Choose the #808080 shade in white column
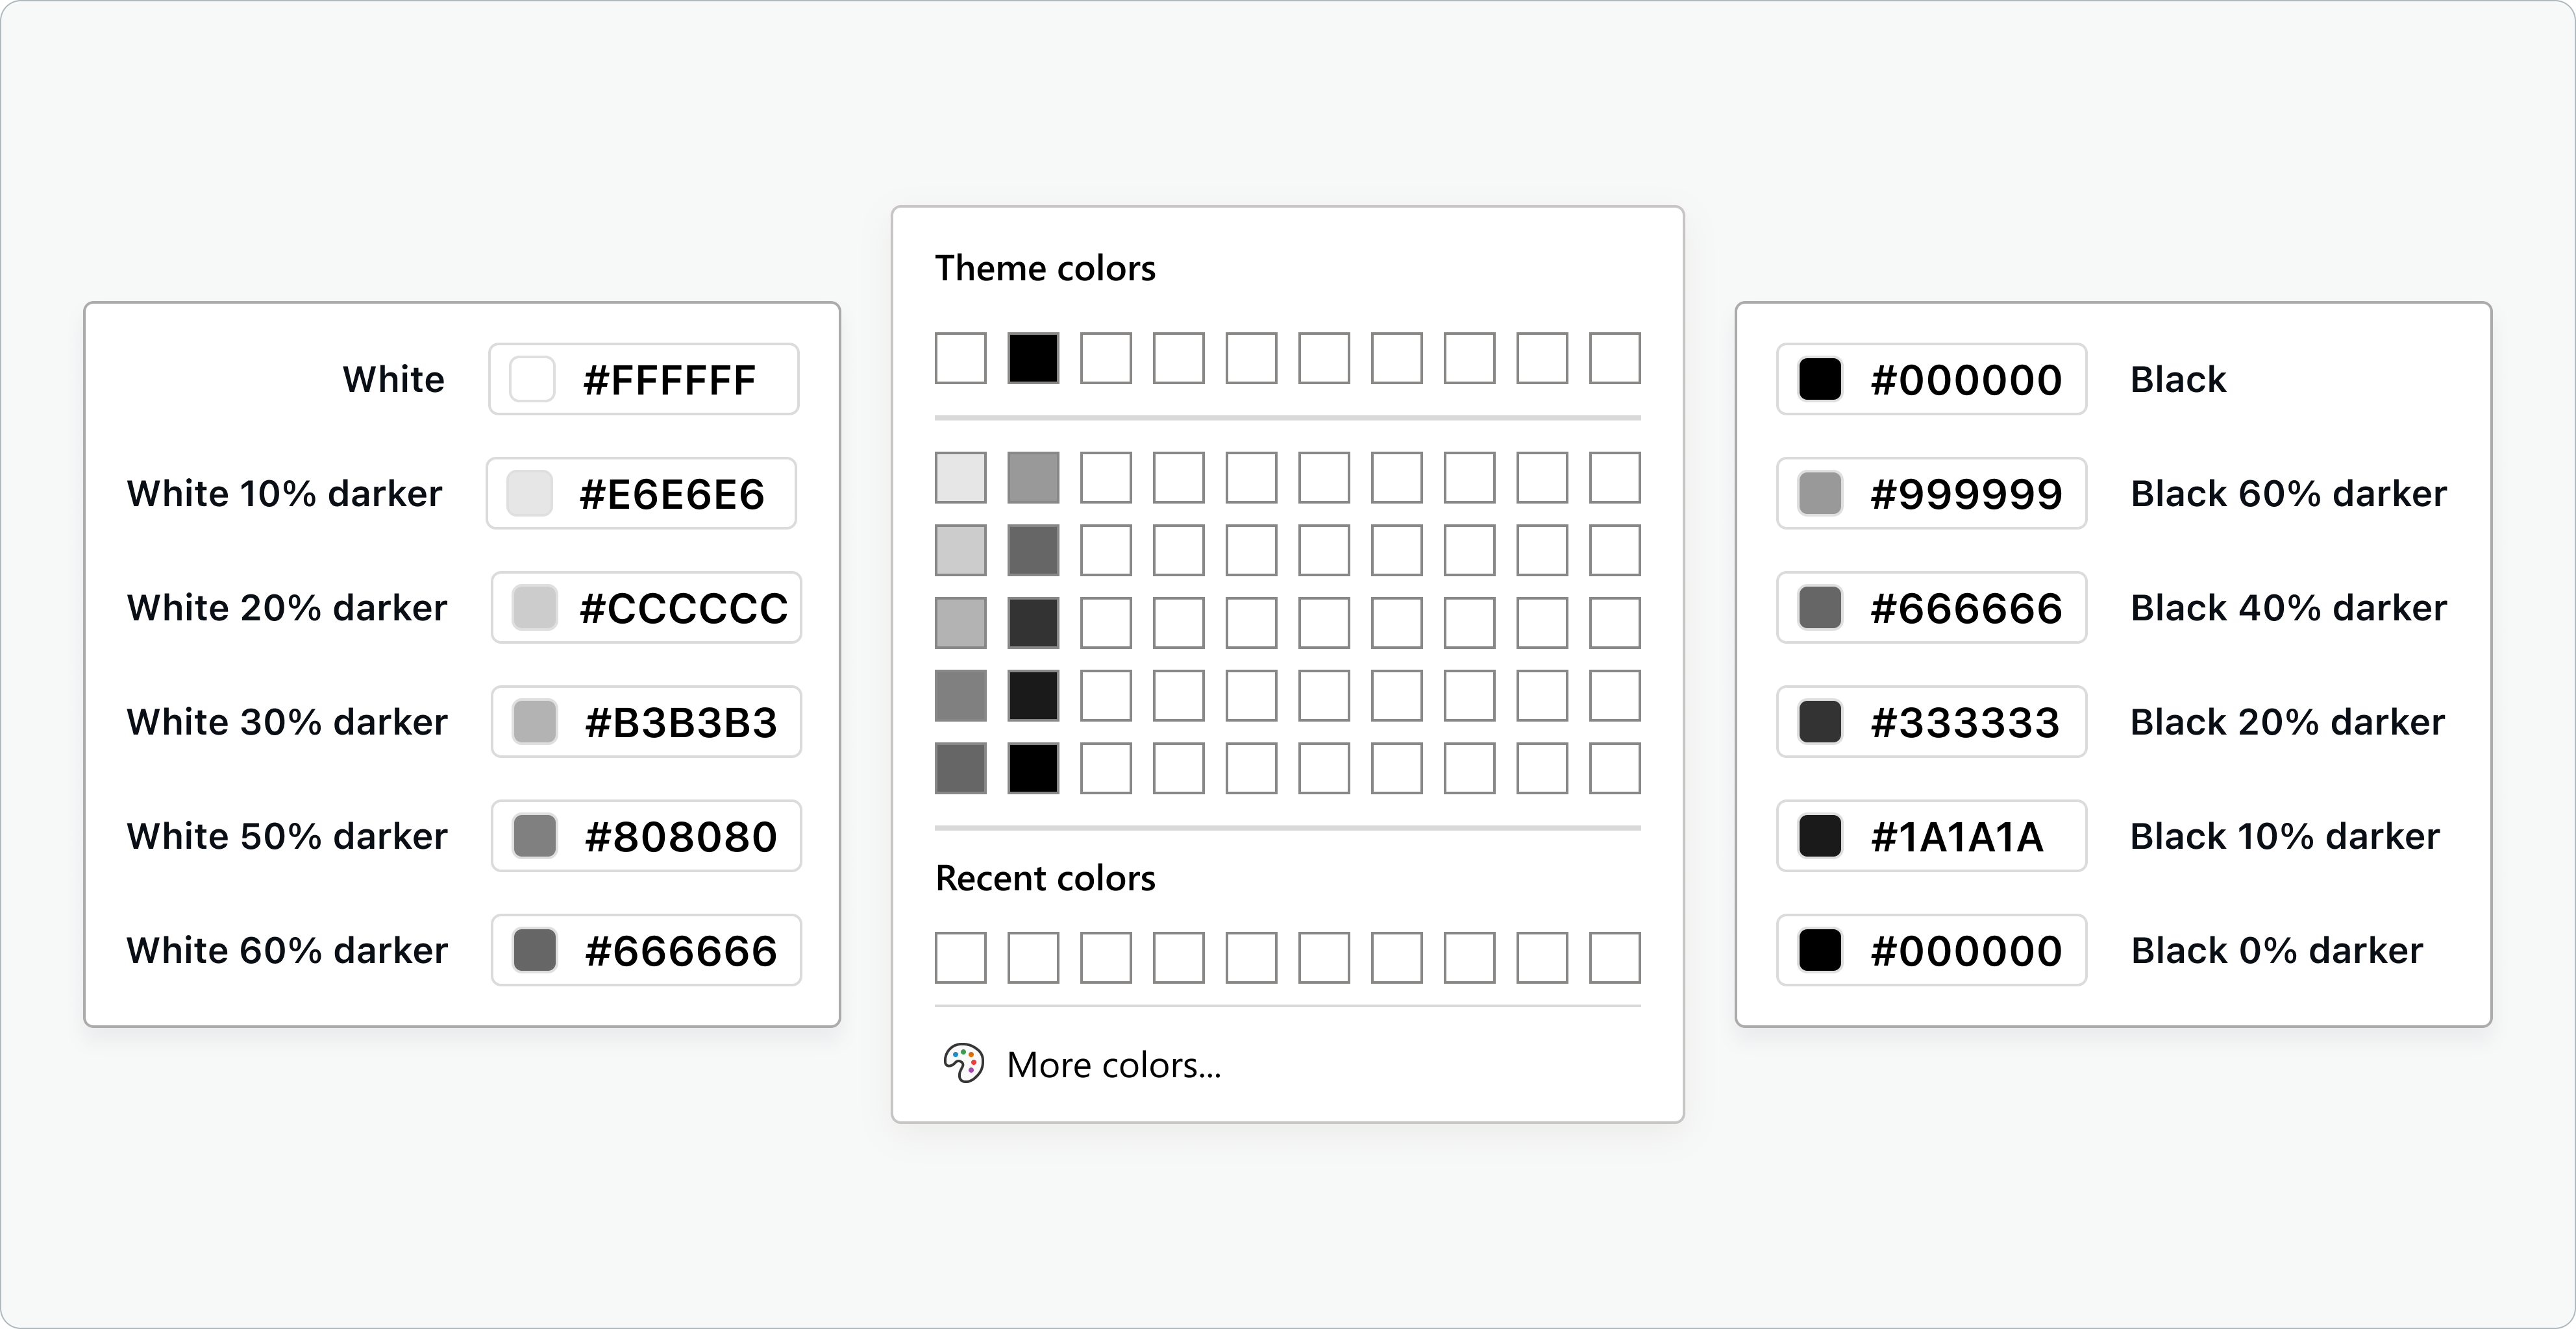Screen dimensions: 2576x1329 [x=960, y=696]
